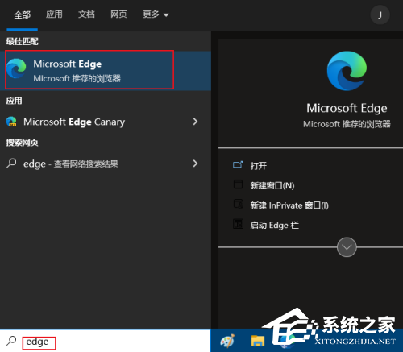
Task: Choose 启动 Edge 栏 action
Action: click(274, 225)
